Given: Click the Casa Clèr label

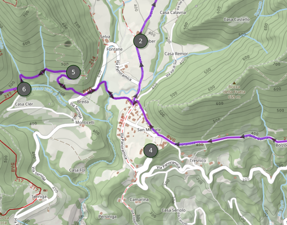Looking at the screenshot, I should 24,104.
